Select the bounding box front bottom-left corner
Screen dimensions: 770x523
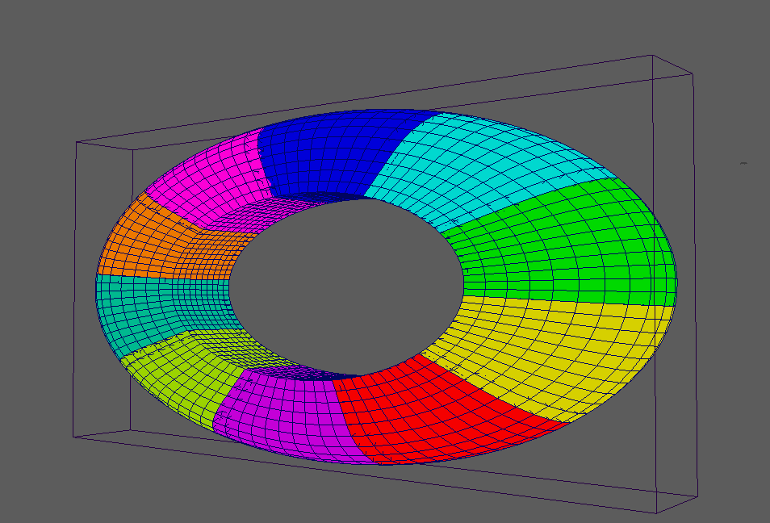point(73,437)
